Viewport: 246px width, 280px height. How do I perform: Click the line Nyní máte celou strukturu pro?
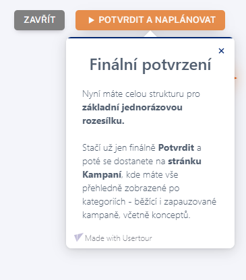[x=141, y=94]
